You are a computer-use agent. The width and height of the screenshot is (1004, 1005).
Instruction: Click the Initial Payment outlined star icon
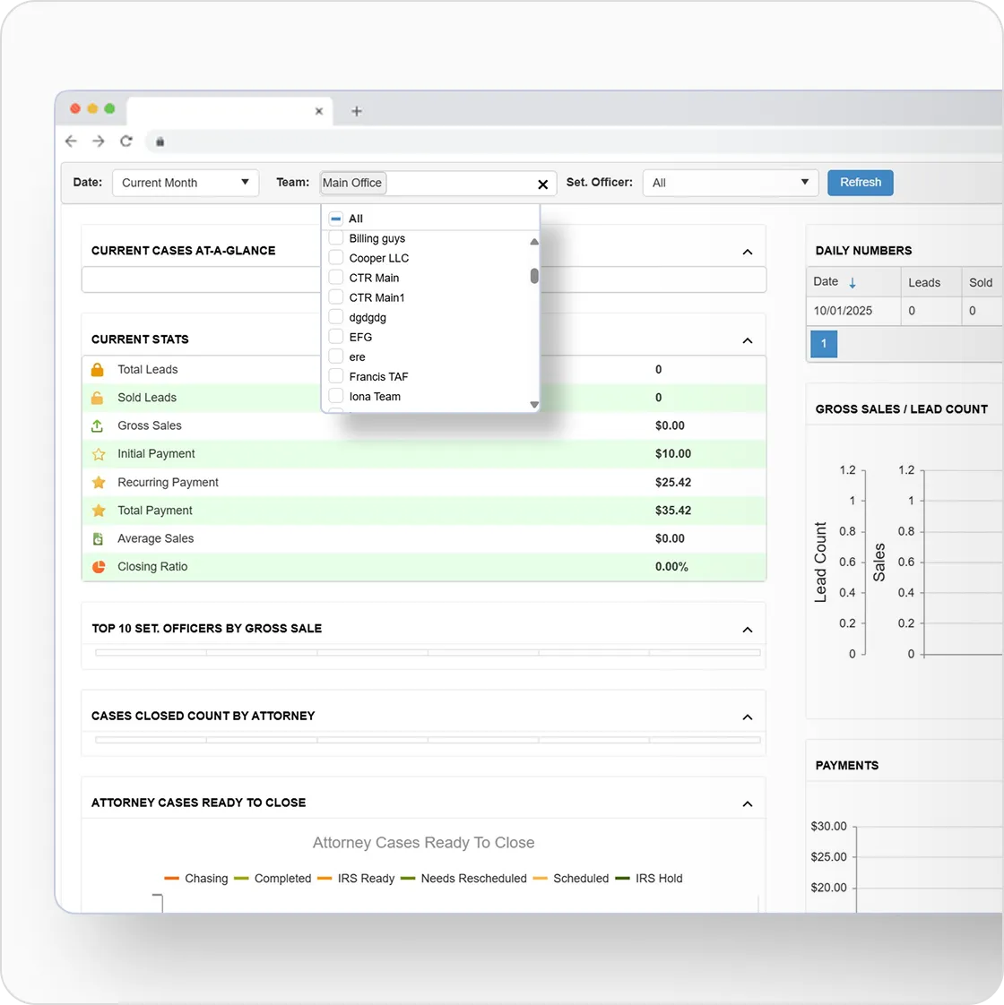pyautogui.click(x=98, y=453)
